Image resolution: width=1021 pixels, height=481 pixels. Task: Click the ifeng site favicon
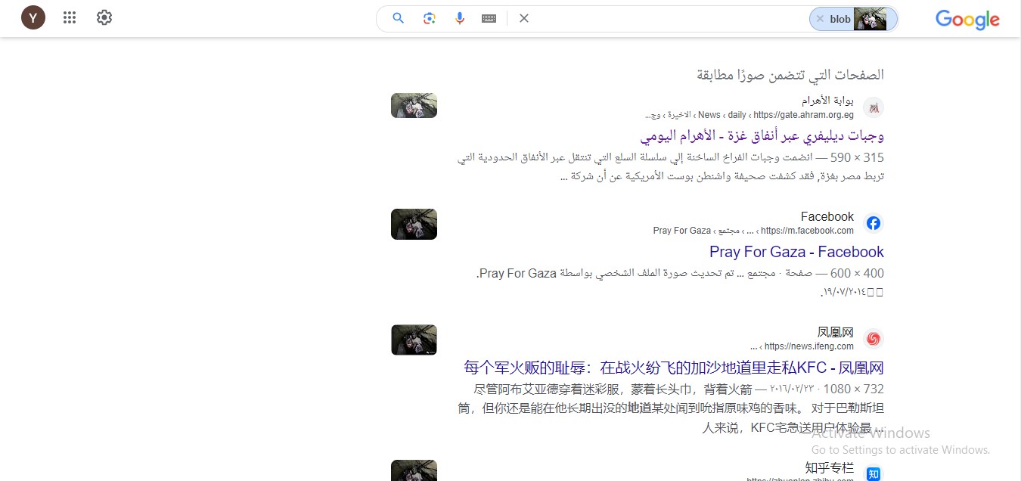click(x=874, y=340)
